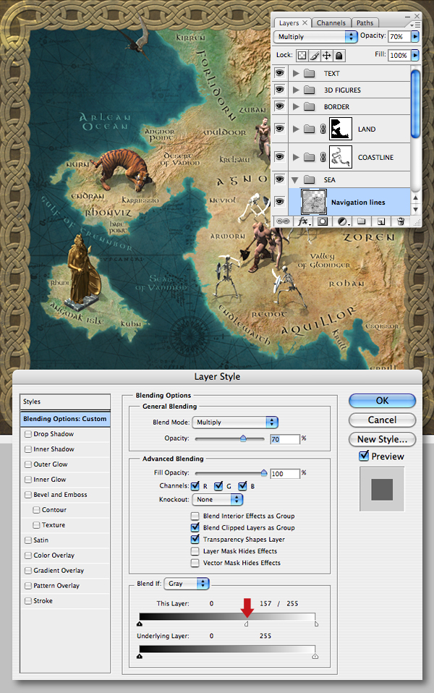Click the Layer Style Opacity slider handle
This screenshot has width=434, height=693.
coord(243,438)
